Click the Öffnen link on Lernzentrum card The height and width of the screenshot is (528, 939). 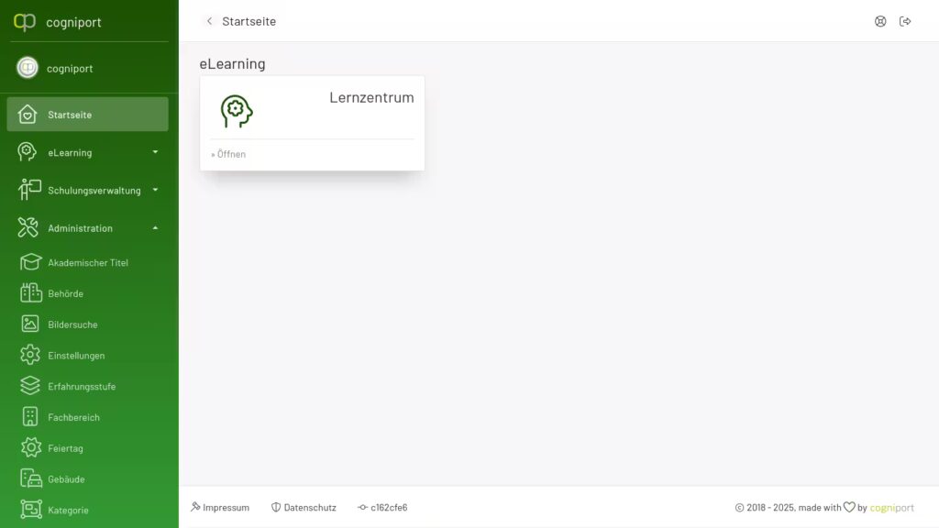coord(228,154)
